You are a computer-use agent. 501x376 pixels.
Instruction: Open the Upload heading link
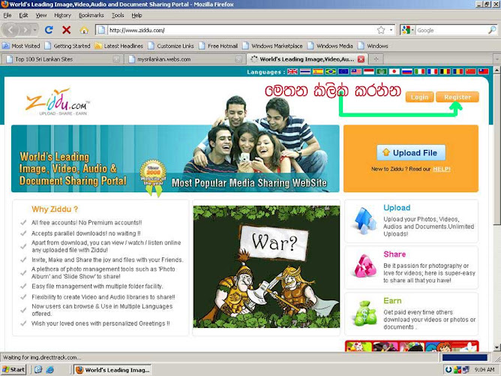pos(397,208)
